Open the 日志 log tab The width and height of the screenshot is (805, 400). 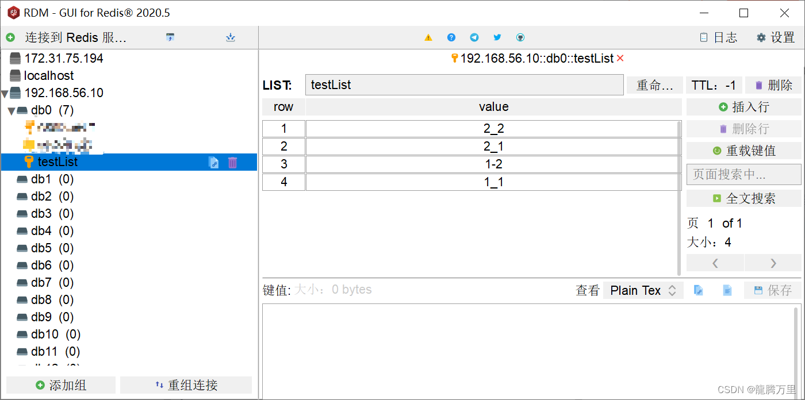click(719, 38)
